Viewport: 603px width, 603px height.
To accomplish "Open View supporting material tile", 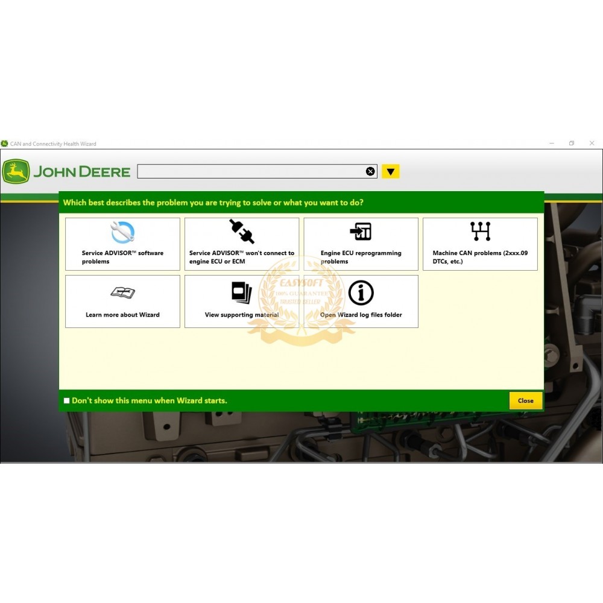I will point(242,301).
